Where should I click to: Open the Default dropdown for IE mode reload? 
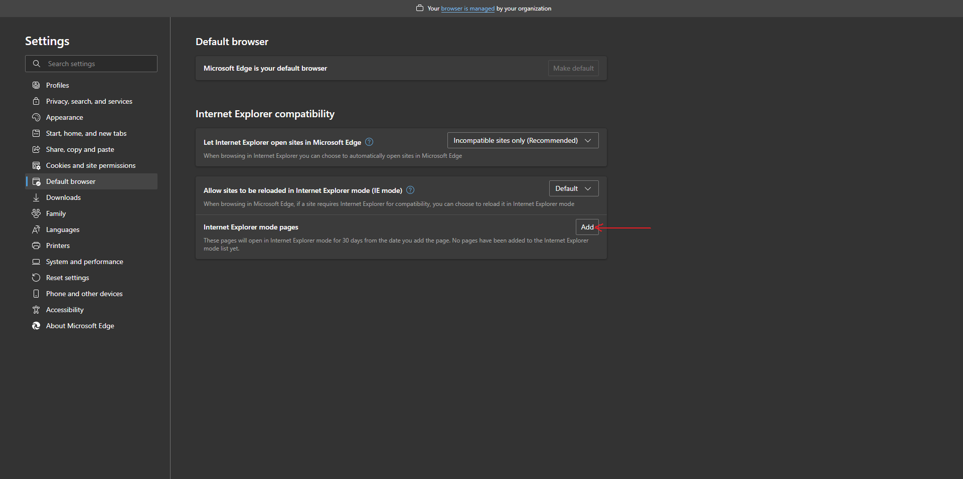point(574,188)
